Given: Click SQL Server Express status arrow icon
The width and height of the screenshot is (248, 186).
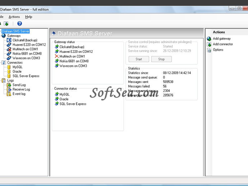Looking at the screenshot, I should tap(57, 104).
